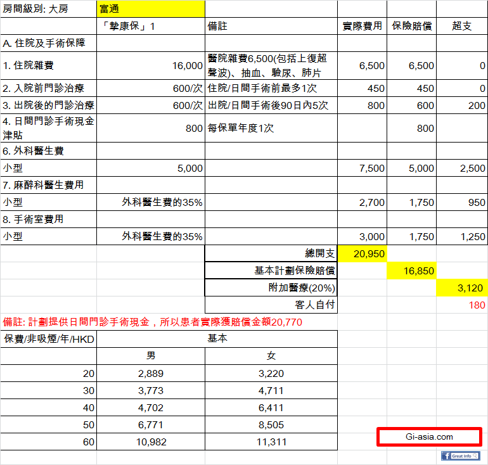The width and height of the screenshot is (488, 465).
Task: Select the 實際費用 column header
Action: (363, 26)
